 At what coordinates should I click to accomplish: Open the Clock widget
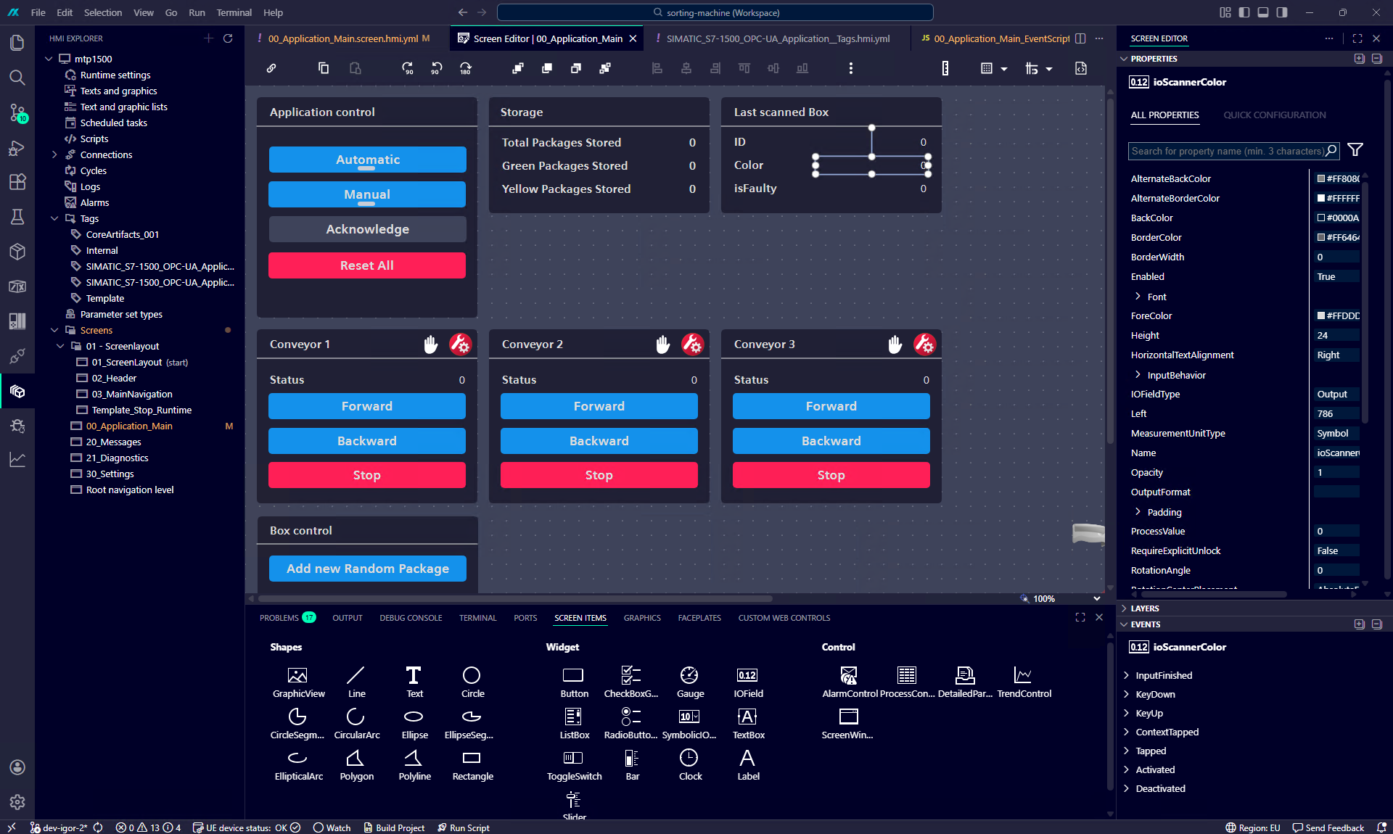coord(689,765)
